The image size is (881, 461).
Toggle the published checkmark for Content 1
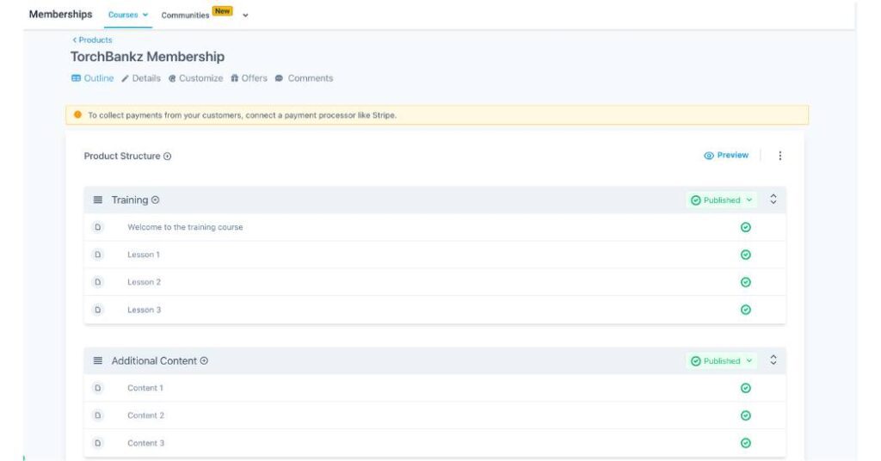tap(746, 387)
